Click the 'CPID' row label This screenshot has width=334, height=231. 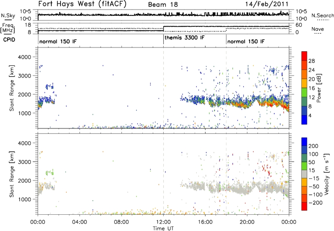tap(9, 40)
